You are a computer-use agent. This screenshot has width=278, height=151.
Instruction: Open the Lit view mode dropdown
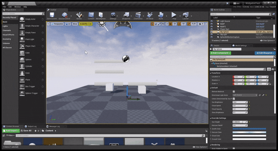tap(68, 24)
